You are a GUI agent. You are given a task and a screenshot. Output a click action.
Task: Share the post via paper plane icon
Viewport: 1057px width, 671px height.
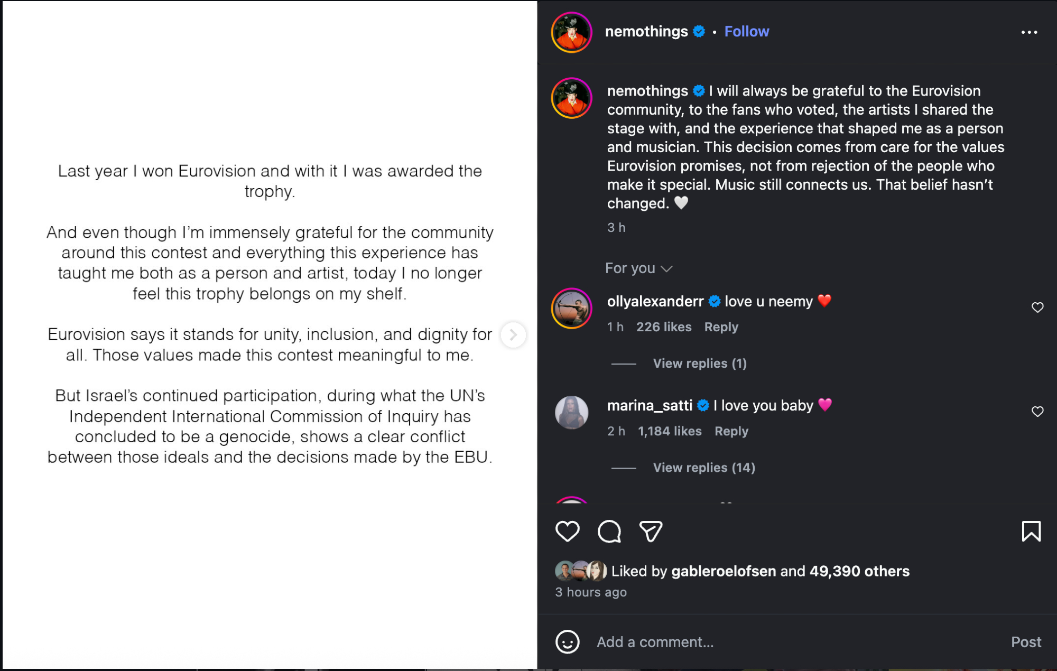(651, 531)
